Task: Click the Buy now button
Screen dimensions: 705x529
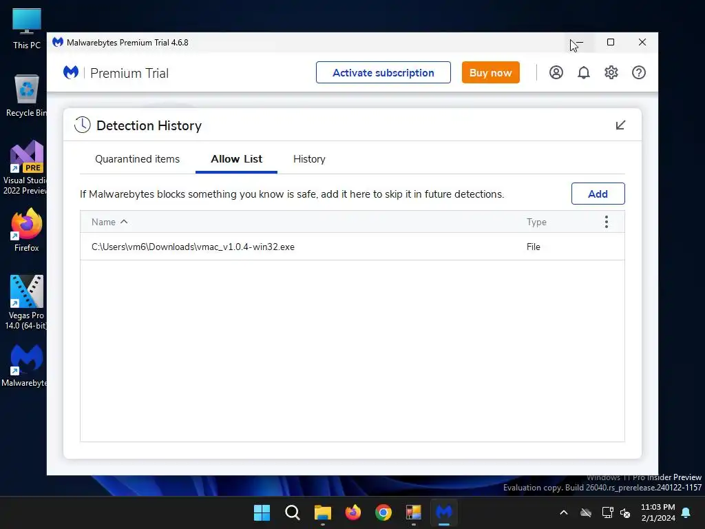Action: tap(490, 72)
